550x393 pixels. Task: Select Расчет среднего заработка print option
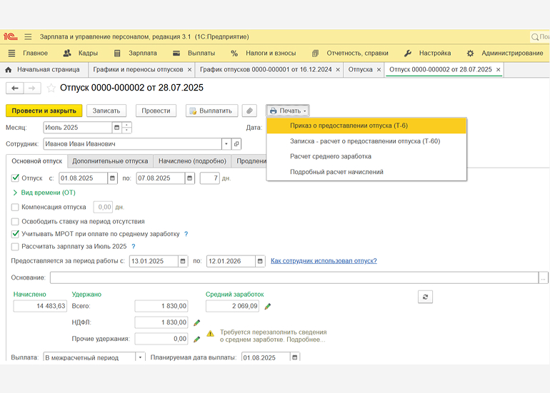pos(366,157)
